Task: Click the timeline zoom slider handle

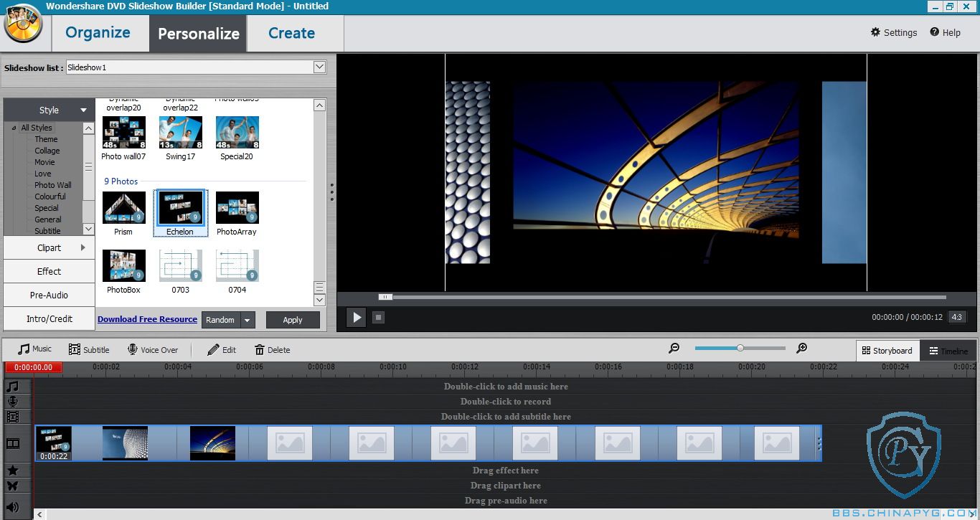Action: [740, 348]
